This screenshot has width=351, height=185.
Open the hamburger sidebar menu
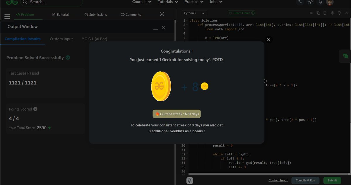coord(7,17)
